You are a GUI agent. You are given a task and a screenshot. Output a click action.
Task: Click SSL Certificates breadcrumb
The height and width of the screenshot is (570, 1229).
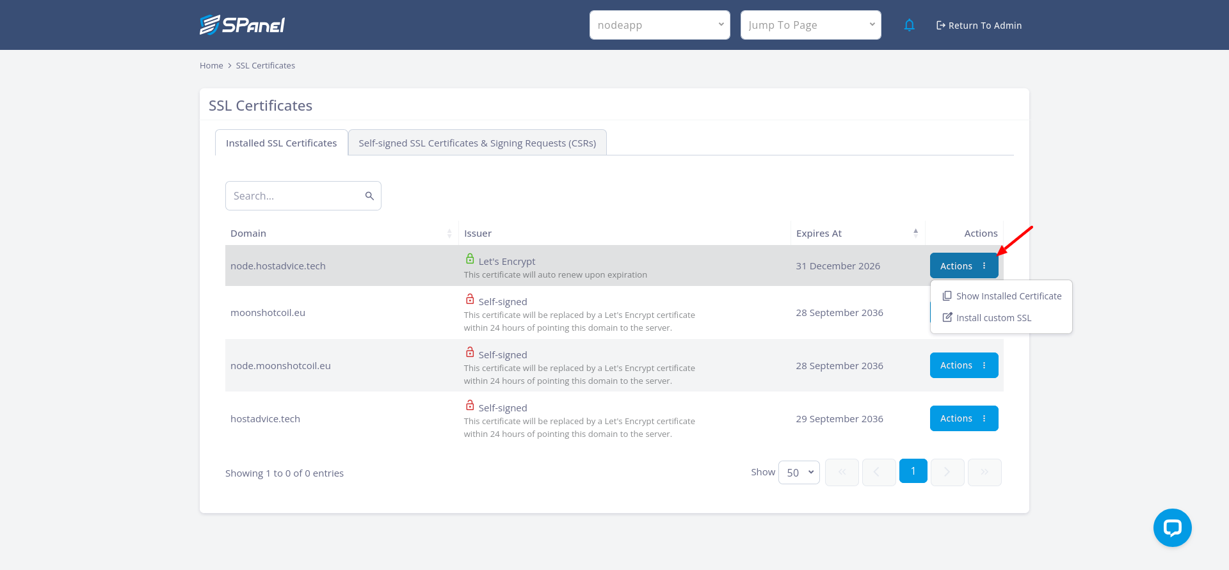[x=266, y=66]
